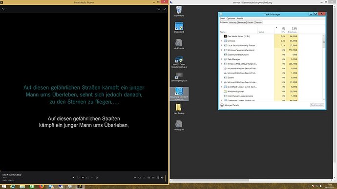337x189 pixels.
Task: Open the Optionen menu in Task-Manager
Action: coord(231,19)
